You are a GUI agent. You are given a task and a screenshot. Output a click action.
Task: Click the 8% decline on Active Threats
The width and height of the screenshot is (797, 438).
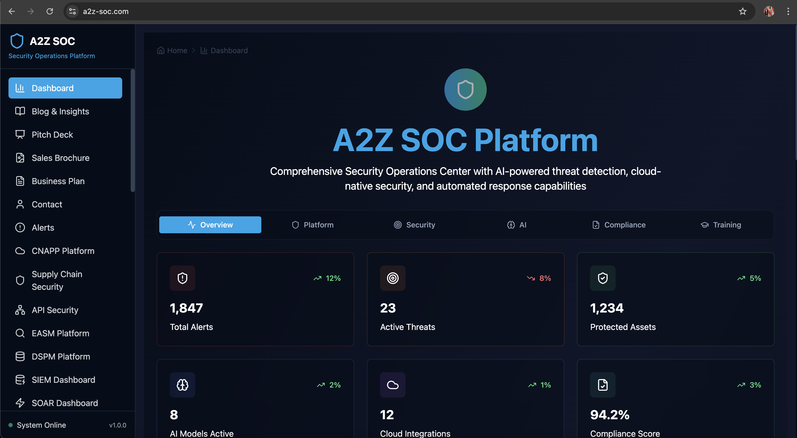coord(539,278)
